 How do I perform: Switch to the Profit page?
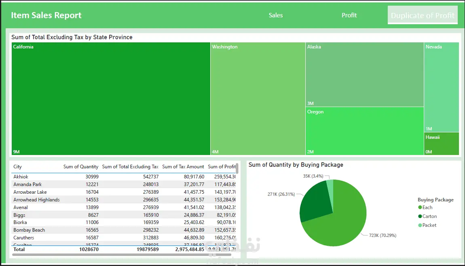(349, 15)
